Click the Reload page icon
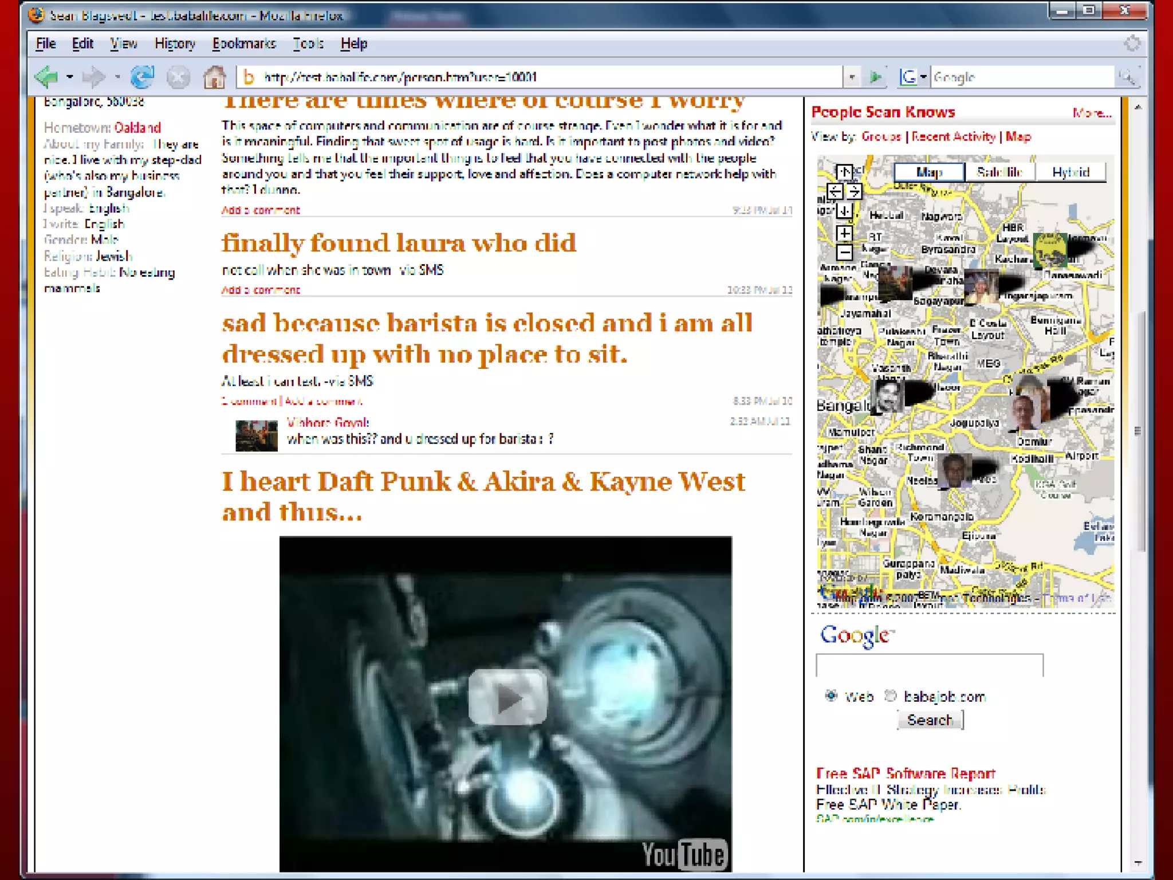The width and height of the screenshot is (1173, 880). tap(142, 77)
